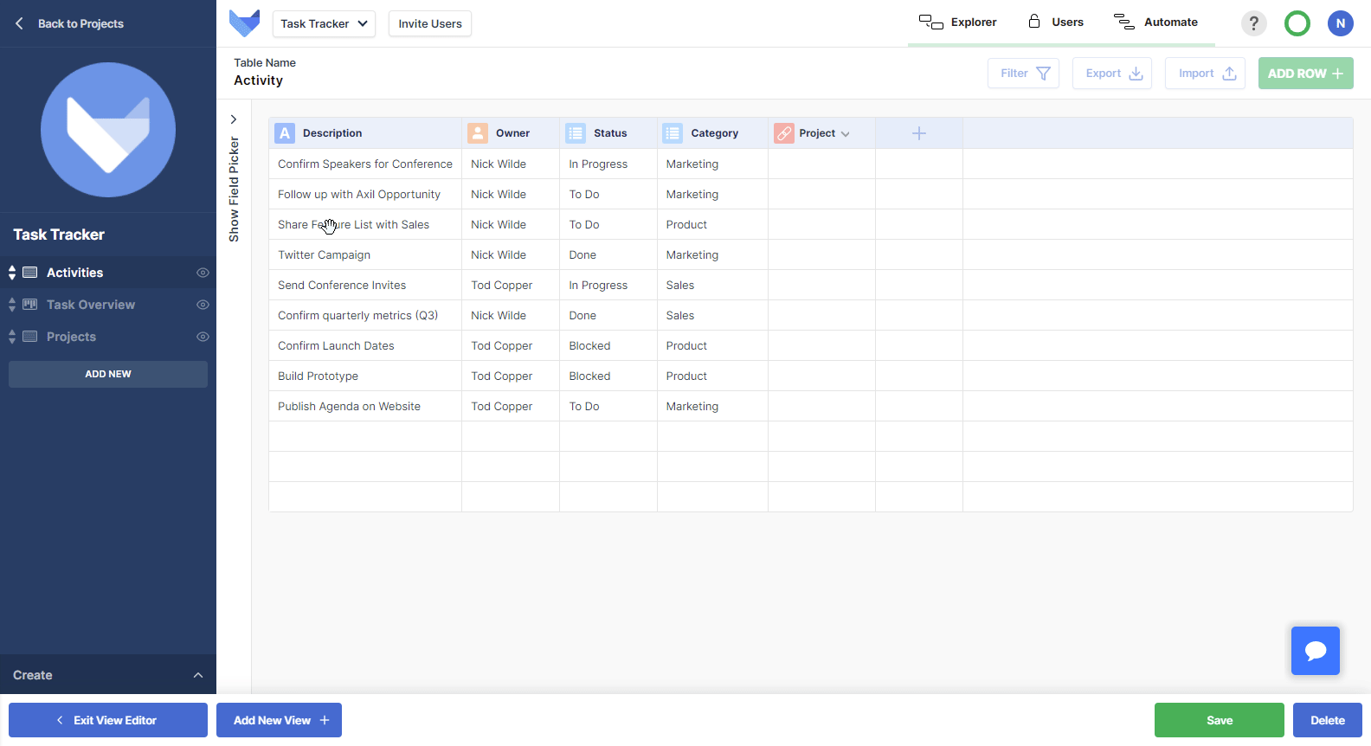Click the Project cell for Confirm Speakers row
This screenshot has width=1371, height=746.
tap(821, 164)
